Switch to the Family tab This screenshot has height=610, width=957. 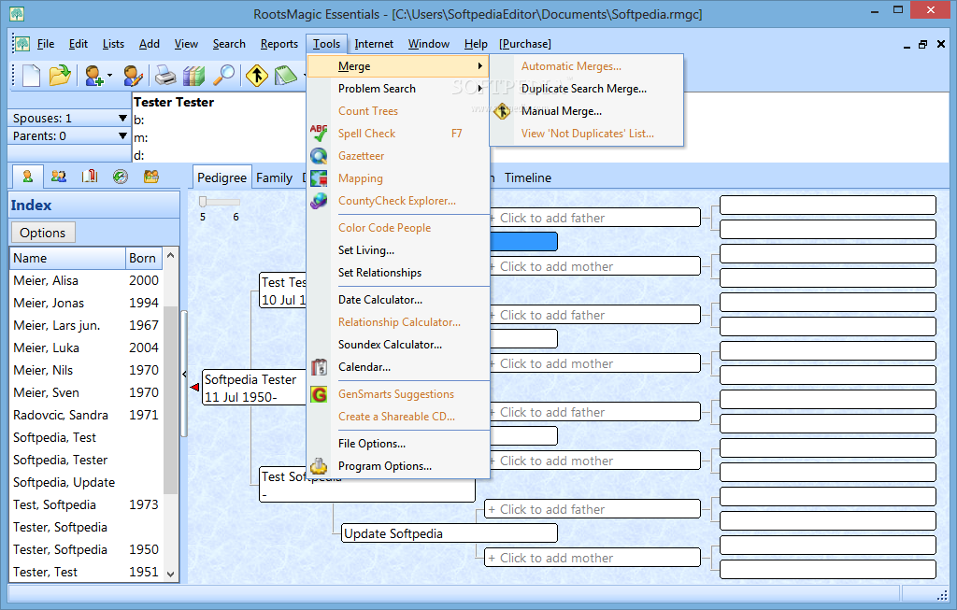[274, 177]
